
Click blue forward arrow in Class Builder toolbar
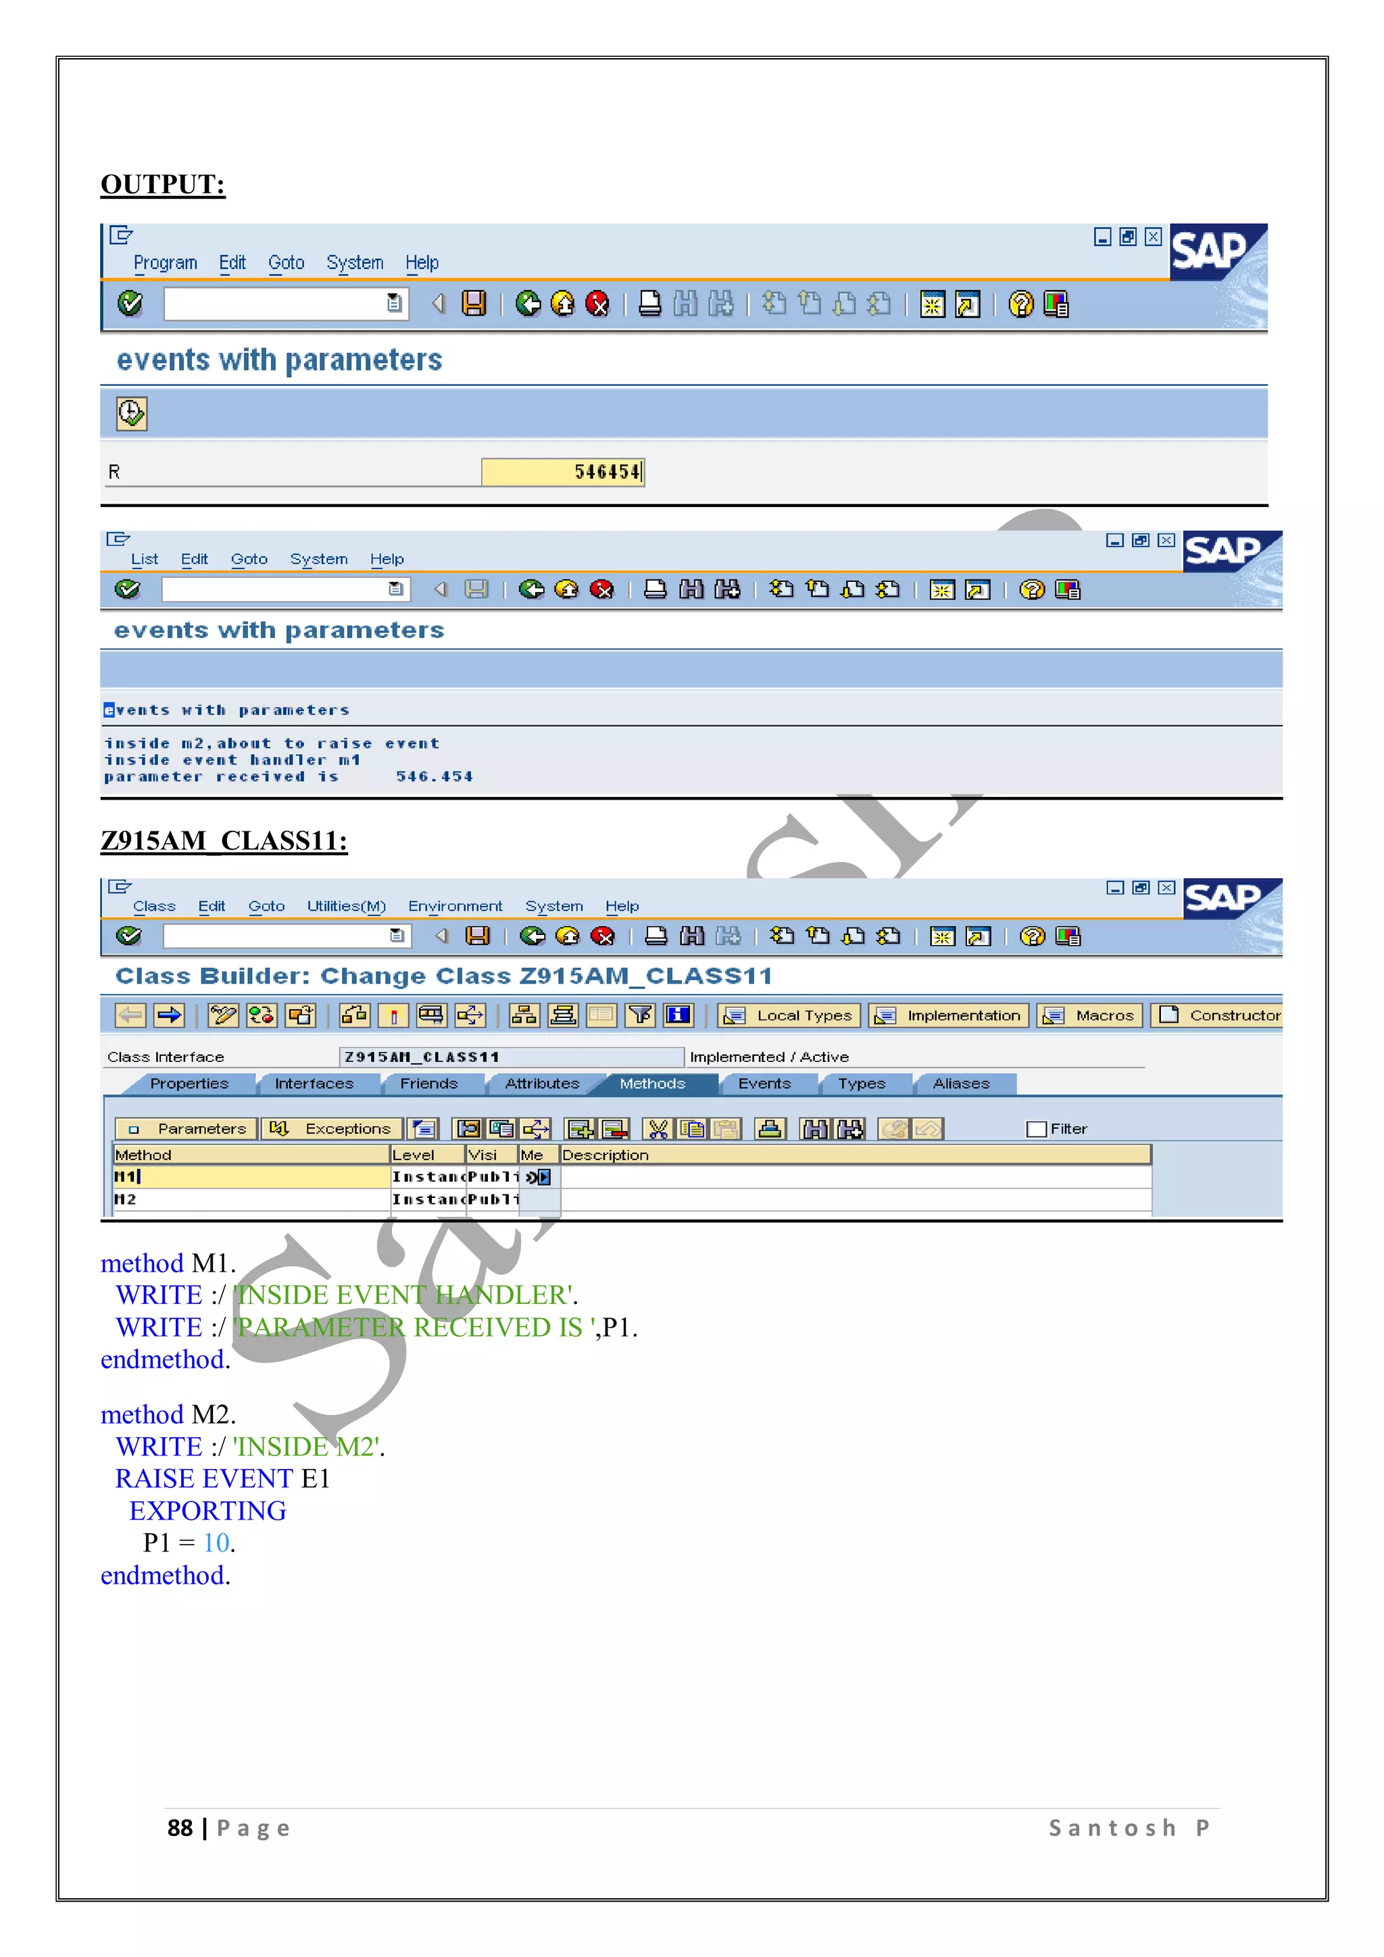pyautogui.click(x=169, y=1014)
